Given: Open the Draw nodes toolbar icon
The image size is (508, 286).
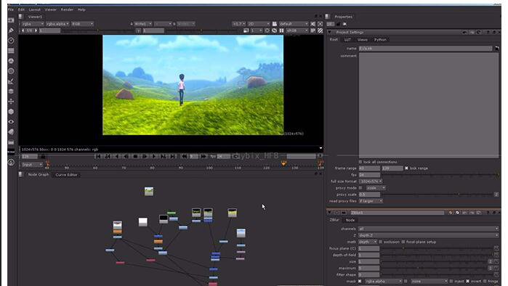Looking at the screenshot, I should point(11,30).
